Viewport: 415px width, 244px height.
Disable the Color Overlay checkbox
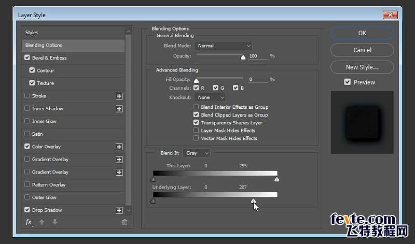click(27, 146)
